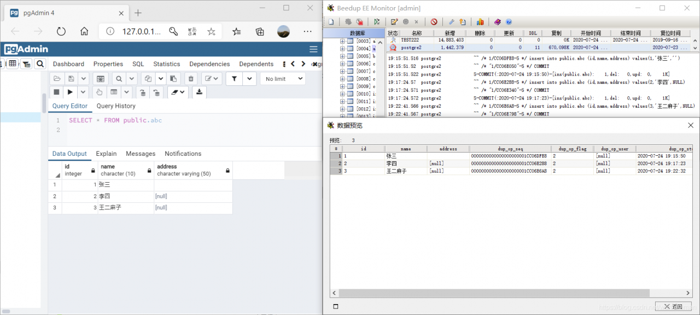Click the delete row trash icon
The height and width of the screenshot is (315, 700).
(x=190, y=79)
